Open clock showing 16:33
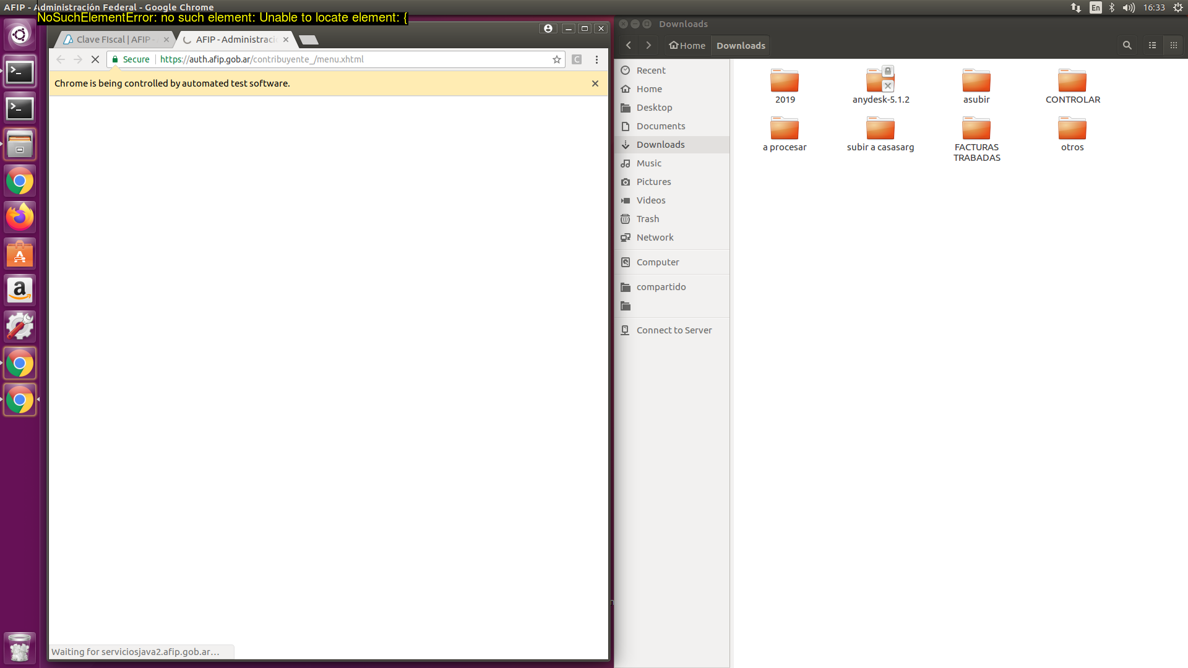1188x668 pixels. (1154, 7)
